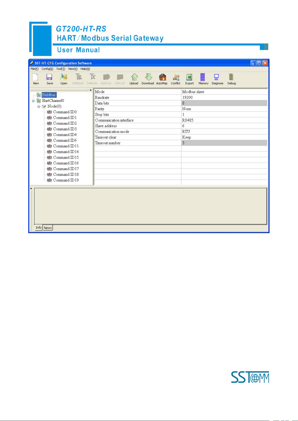Open the Tool menu

60,69
